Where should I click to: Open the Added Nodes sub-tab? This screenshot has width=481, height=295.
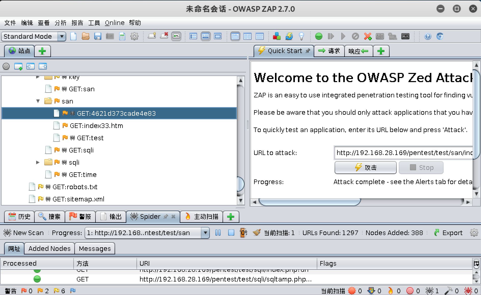49,249
